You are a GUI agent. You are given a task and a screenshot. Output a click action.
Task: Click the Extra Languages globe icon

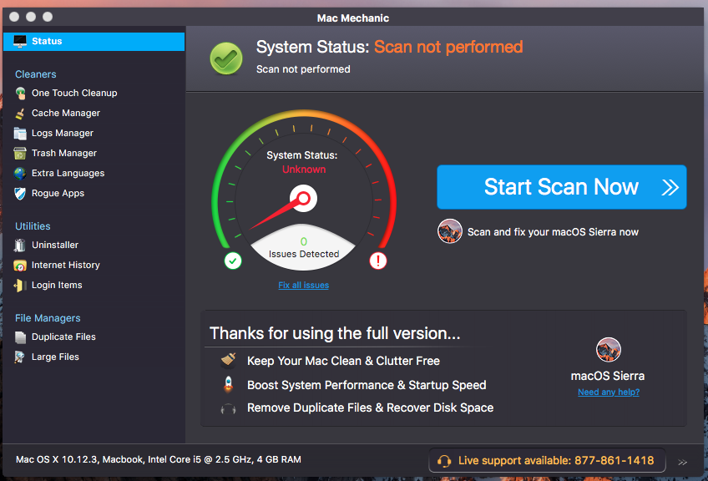(x=20, y=173)
